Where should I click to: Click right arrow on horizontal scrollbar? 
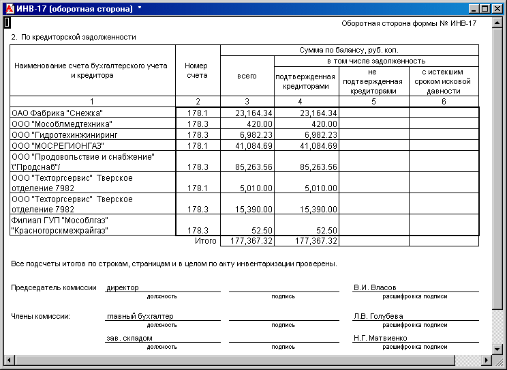click(487, 360)
